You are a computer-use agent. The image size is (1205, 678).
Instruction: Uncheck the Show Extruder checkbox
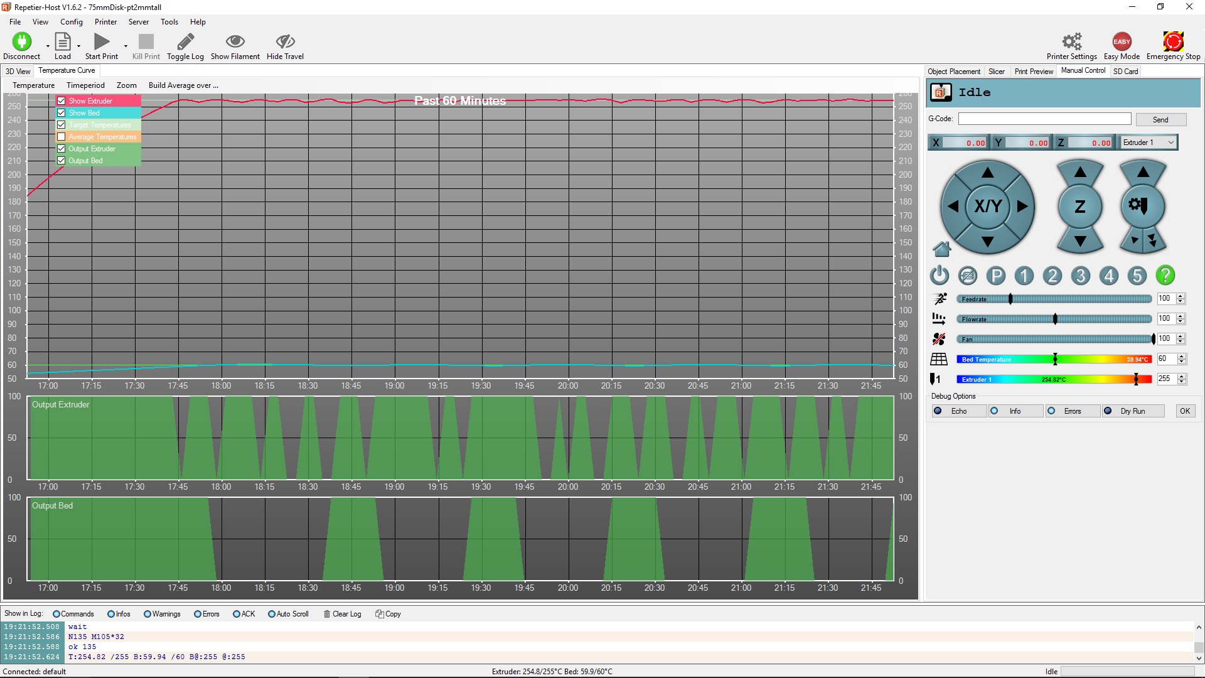pos(62,101)
